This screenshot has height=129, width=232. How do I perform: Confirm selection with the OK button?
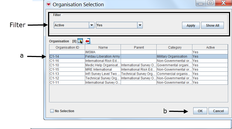(x=200, y=111)
